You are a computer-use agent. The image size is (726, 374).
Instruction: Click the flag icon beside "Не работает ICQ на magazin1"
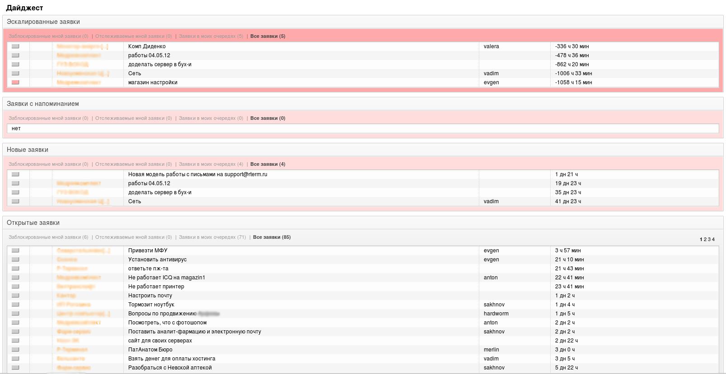[15, 278]
